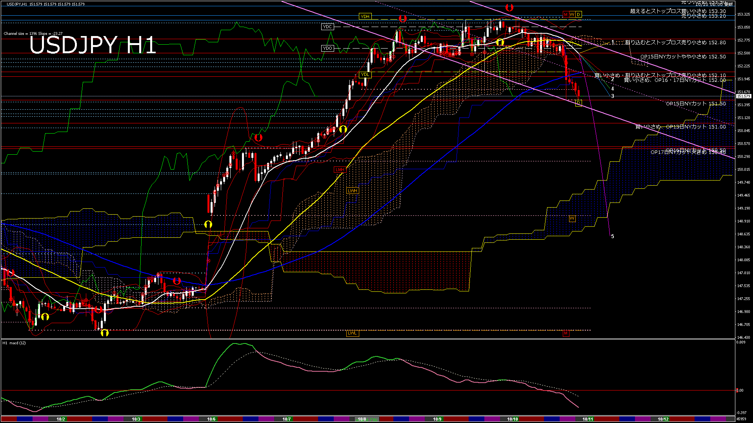Viewport: 753px width, 423px height.
Task: Click the 10/6 date marker on the time axis
Action: pyautogui.click(x=211, y=419)
